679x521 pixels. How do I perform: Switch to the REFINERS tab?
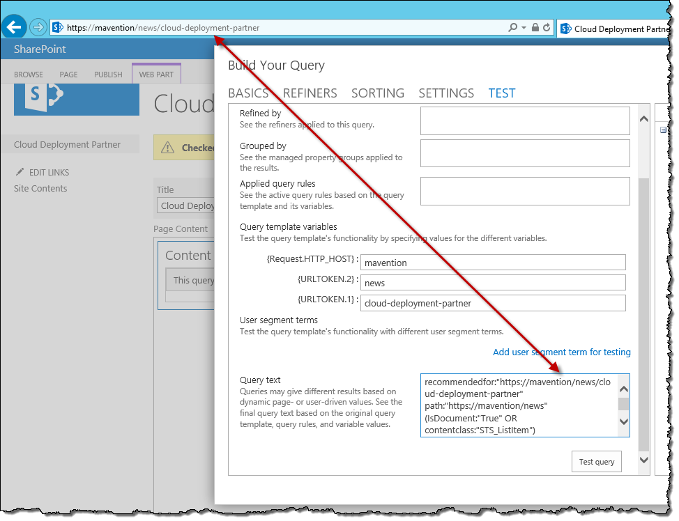click(x=310, y=93)
